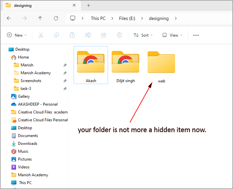
Task: Select This PC in address breadcrumb
Action: point(98,18)
